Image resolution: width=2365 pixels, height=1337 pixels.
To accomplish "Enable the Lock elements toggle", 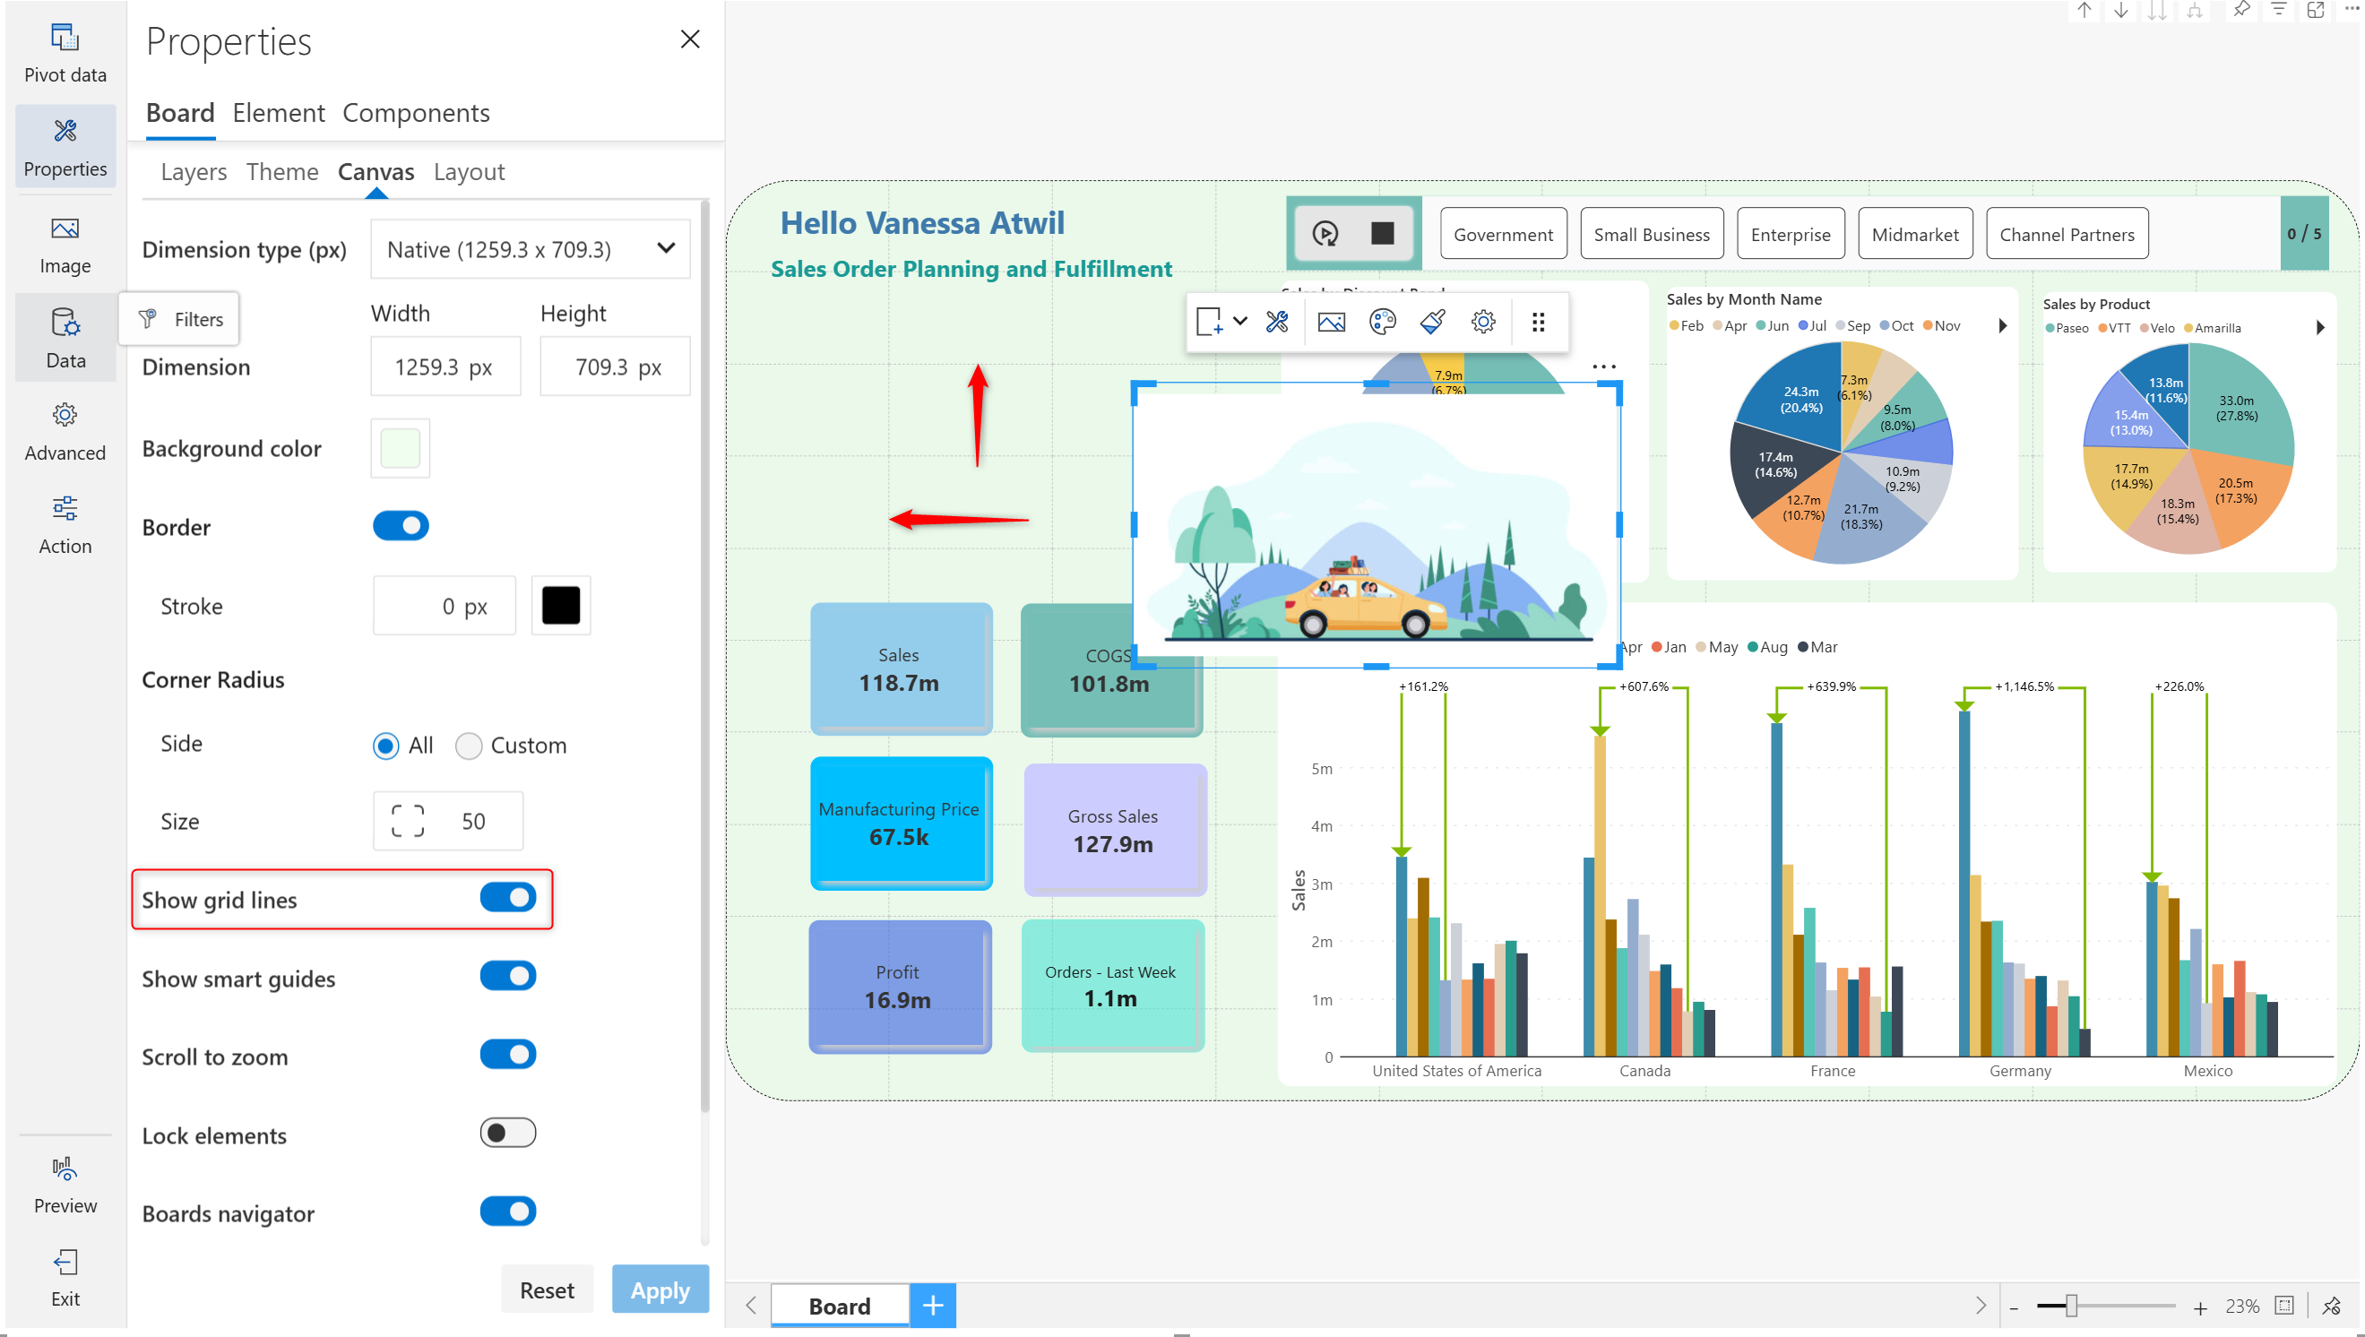I will [508, 1132].
